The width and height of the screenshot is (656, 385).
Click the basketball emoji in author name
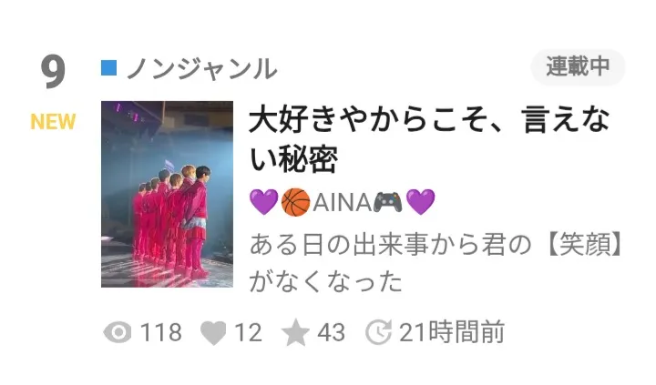pyautogui.click(x=296, y=202)
